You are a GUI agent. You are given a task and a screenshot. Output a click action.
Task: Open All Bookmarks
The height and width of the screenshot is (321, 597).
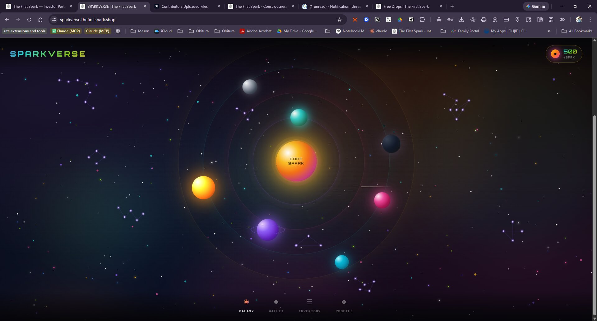pyautogui.click(x=577, y=31)
